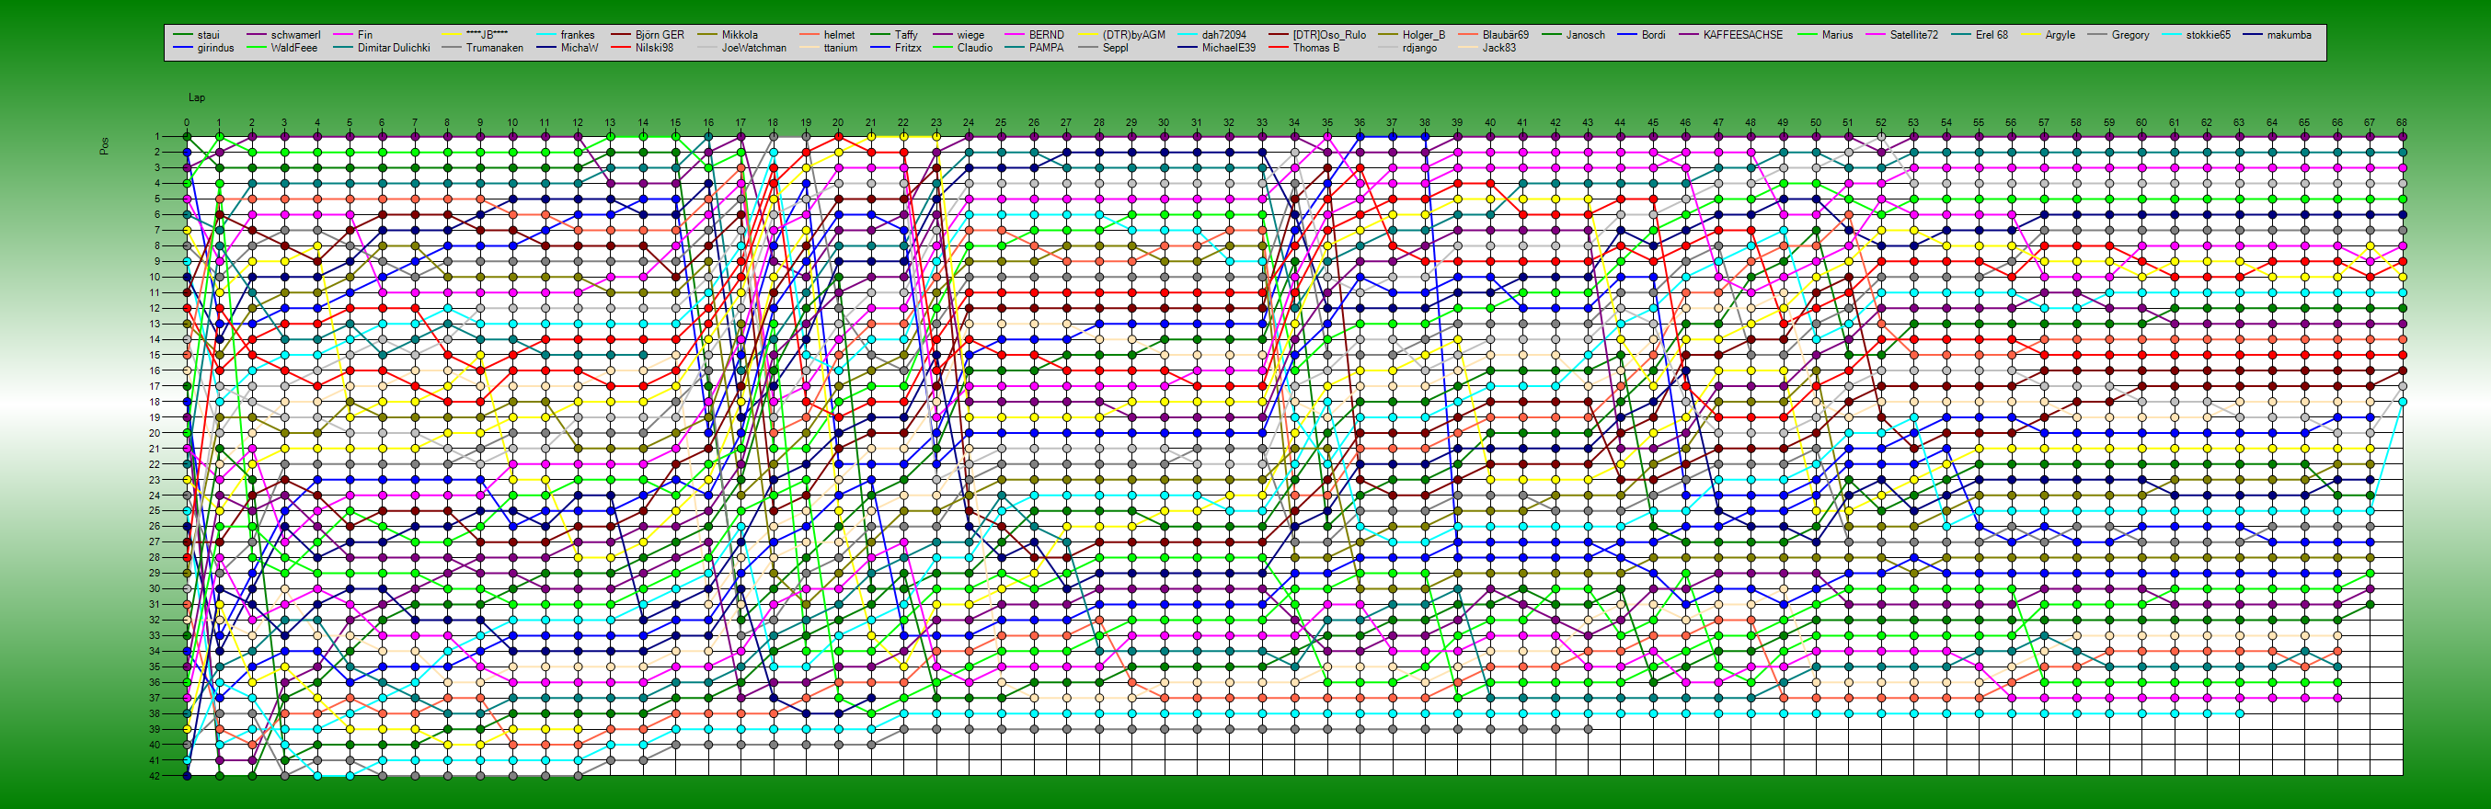
Task: Click lap 0 axis label
Action: point(187,123)
